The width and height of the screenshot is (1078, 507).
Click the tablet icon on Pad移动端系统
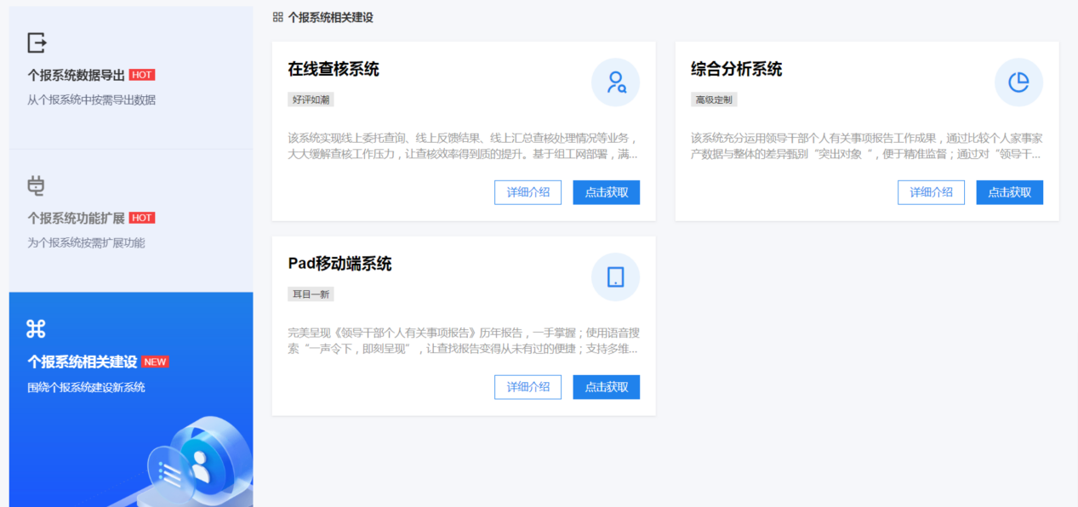tap(615, 277)
